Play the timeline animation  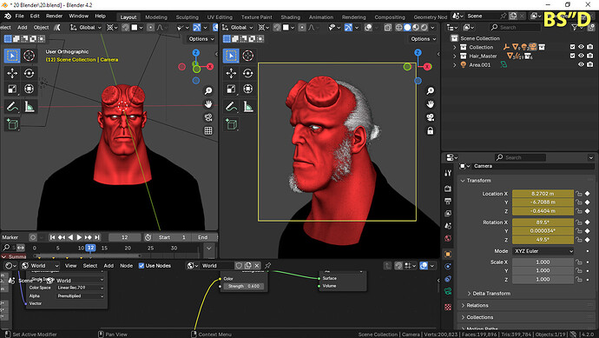coord(79,237)
